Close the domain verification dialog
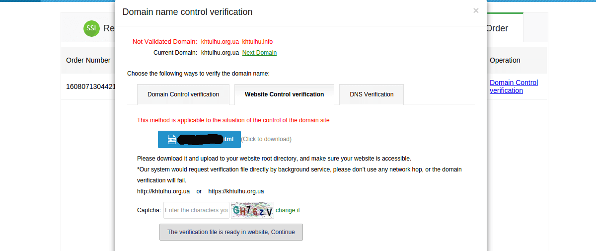Viewport: 596px width, 251px height. click(x=476, y=10)
